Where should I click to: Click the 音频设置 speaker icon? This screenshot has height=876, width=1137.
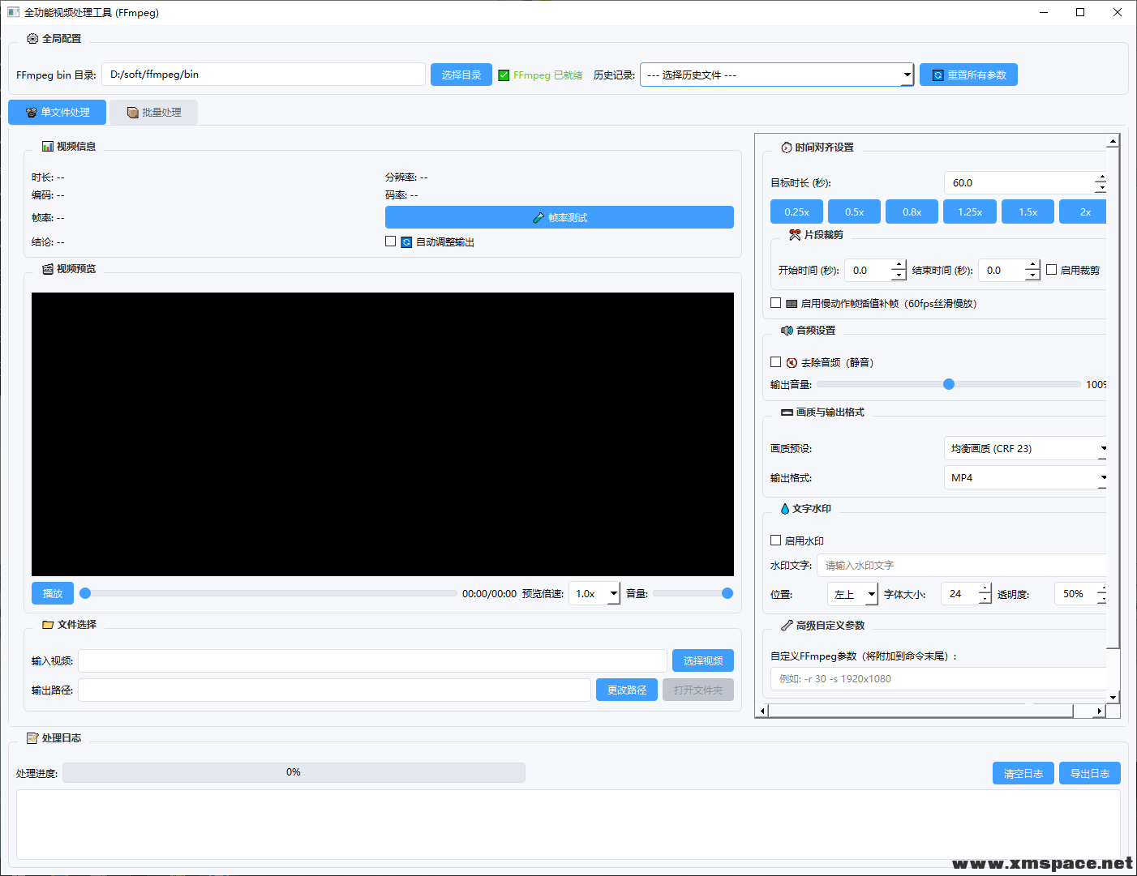pyautogui.click(x=787, y=331)
